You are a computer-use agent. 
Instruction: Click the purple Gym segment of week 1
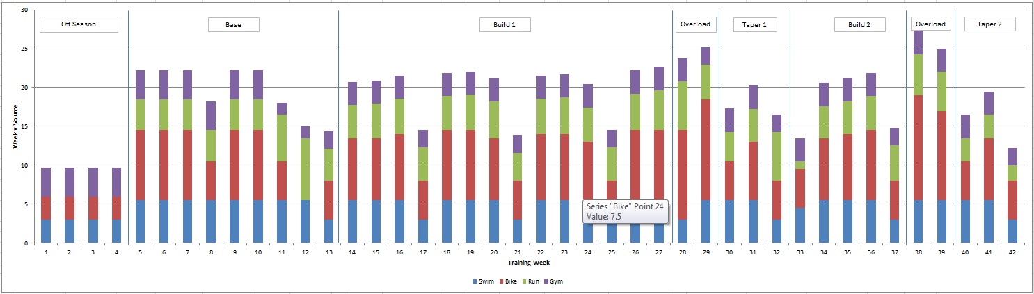(x=46, y=182)
